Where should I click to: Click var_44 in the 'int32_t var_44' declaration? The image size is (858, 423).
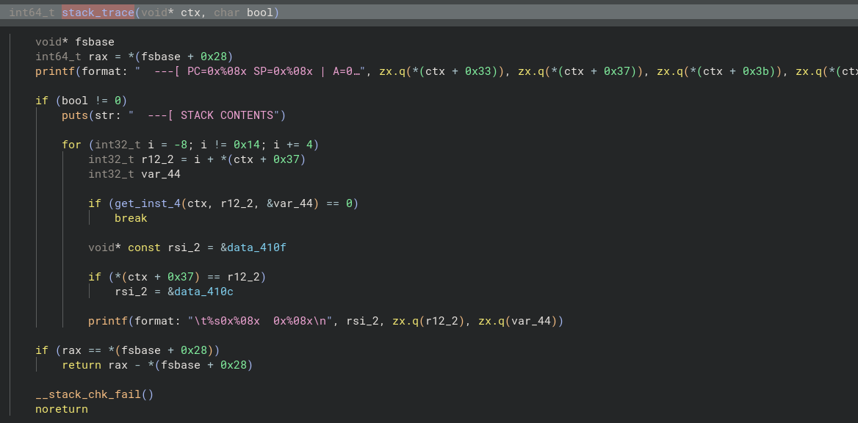(160, 175)
